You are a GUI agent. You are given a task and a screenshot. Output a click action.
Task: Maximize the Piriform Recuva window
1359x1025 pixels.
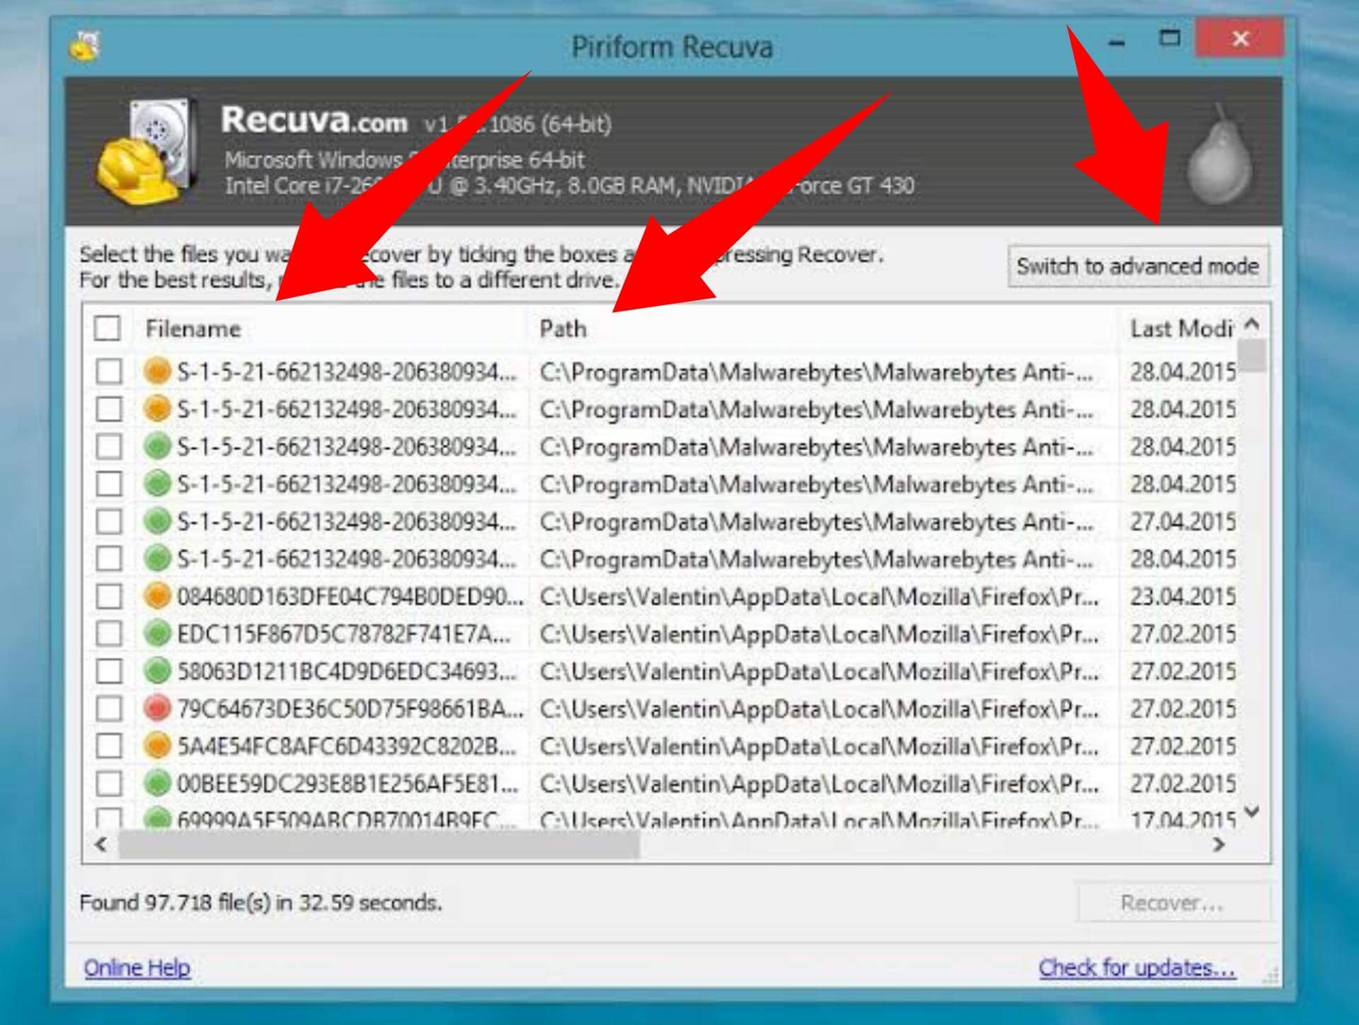[x=1169, y=38]
